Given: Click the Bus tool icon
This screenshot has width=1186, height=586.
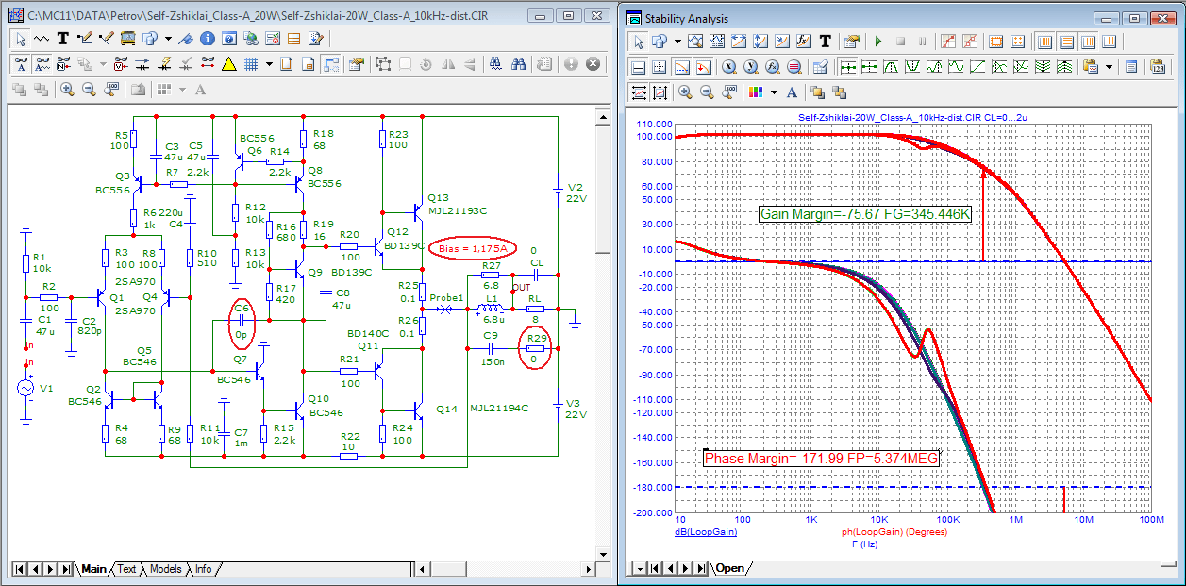Looking at the screenshot, I should tap(127, 39).
